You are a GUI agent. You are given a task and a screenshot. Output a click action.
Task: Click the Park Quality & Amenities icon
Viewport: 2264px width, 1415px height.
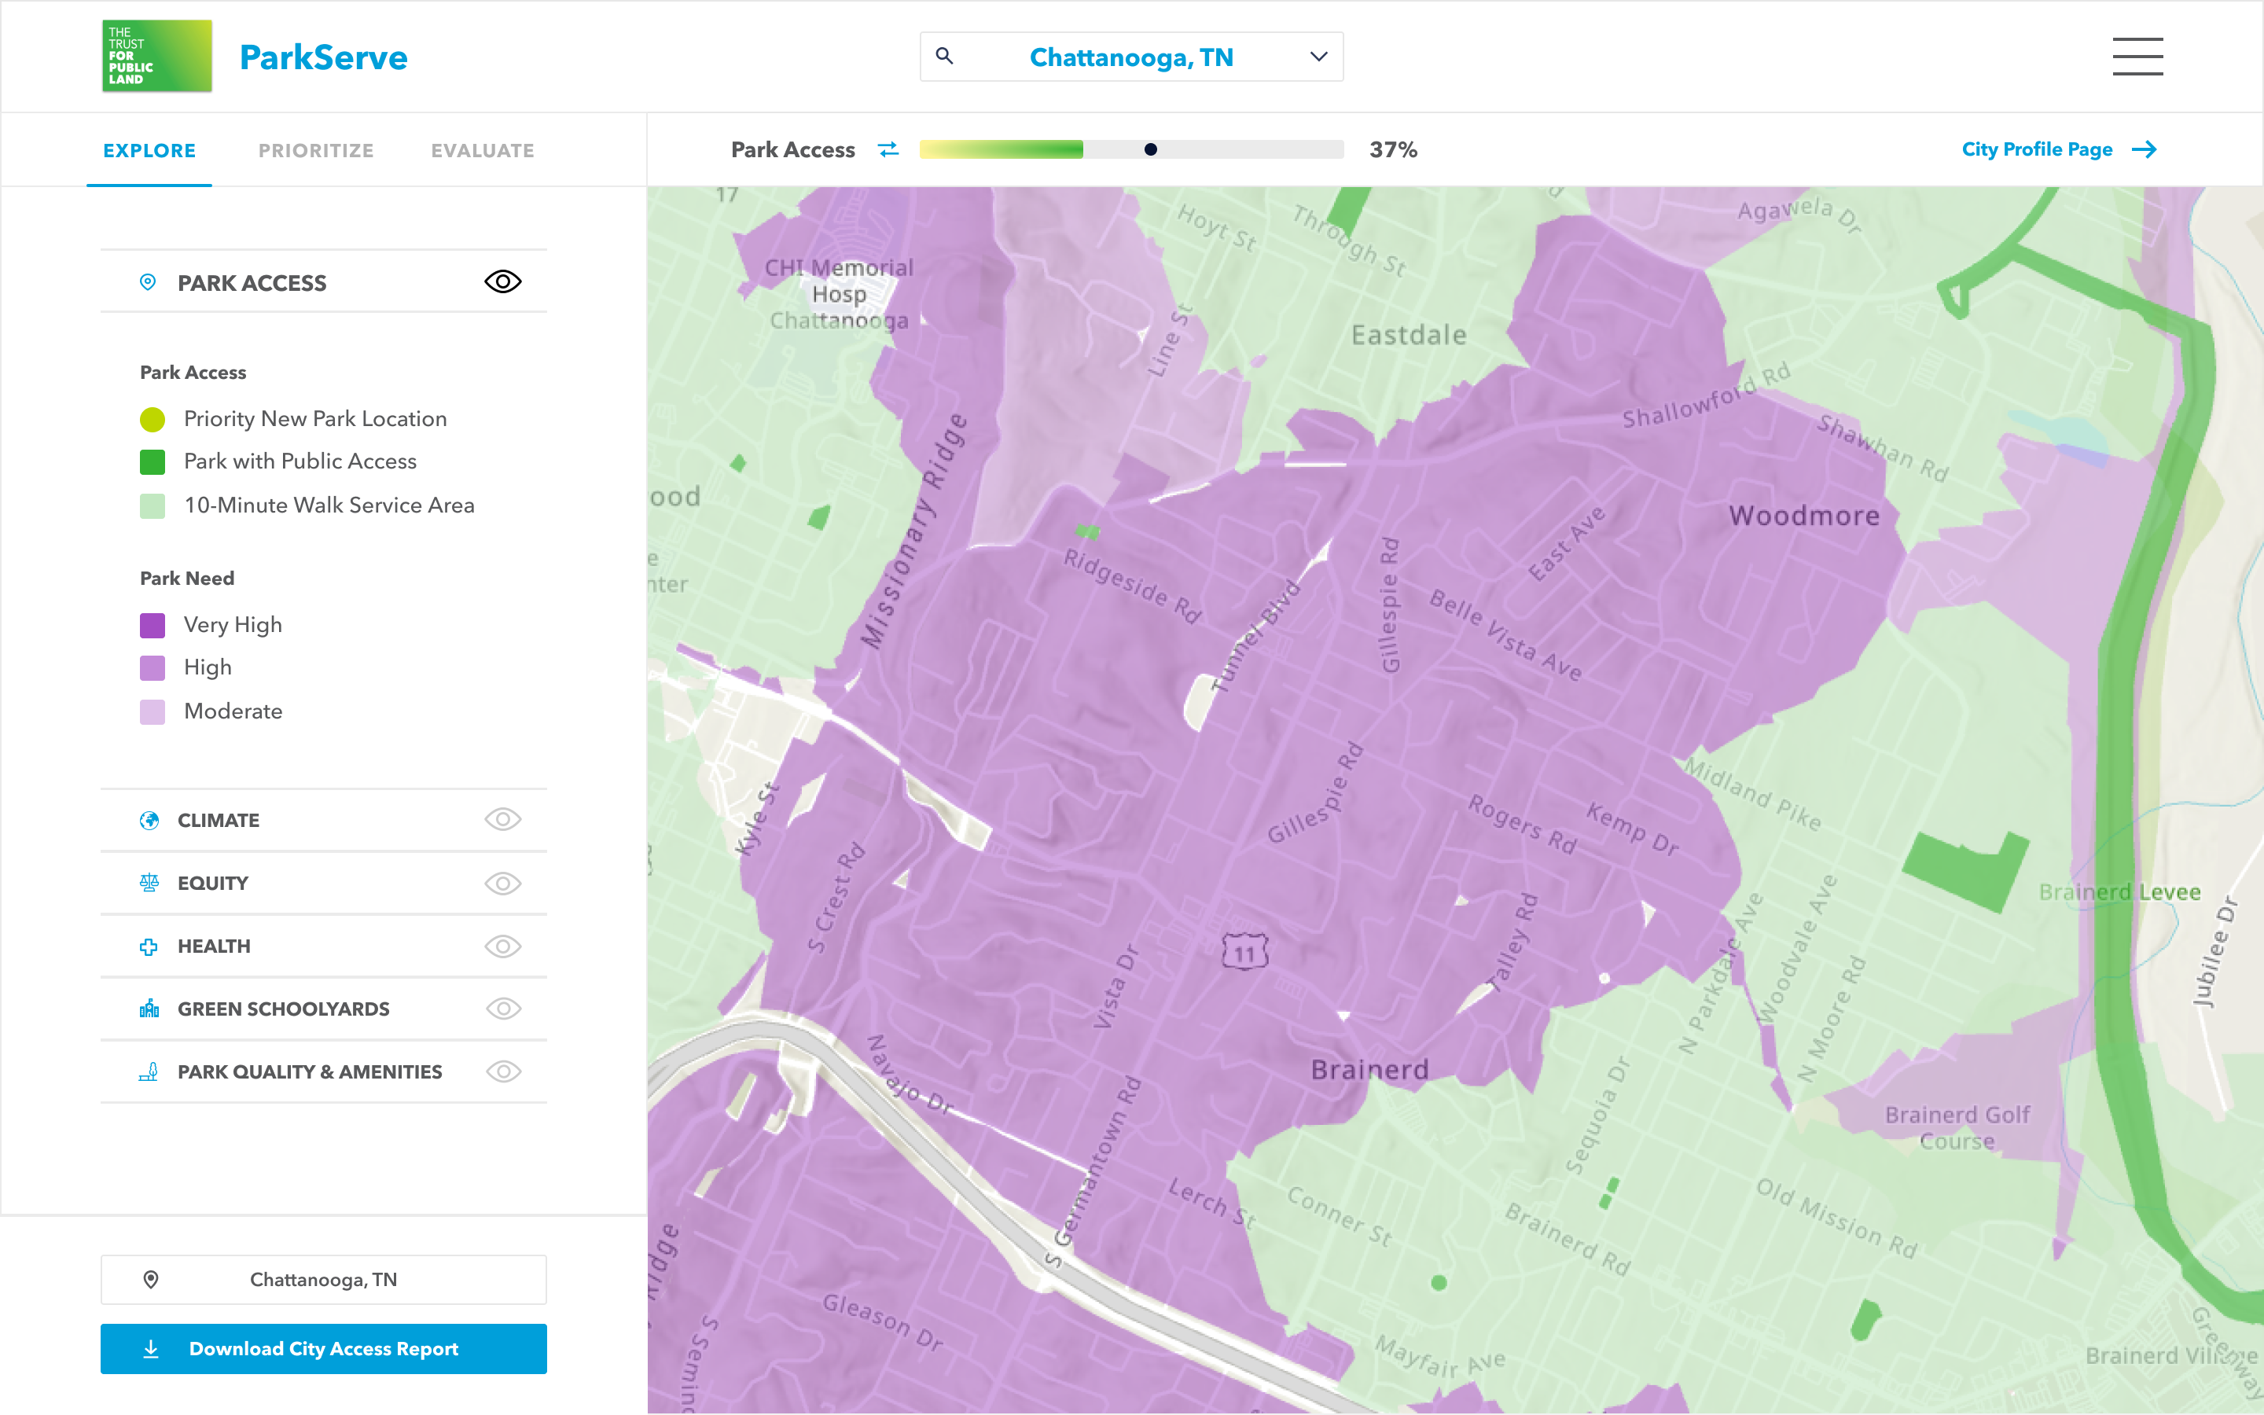[149, 1071]
